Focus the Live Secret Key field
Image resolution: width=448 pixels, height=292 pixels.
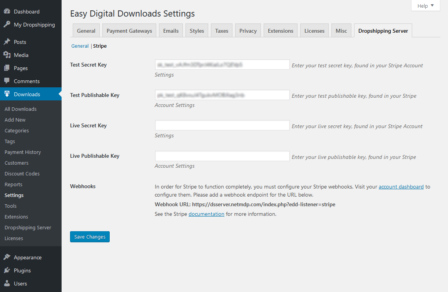[222, 125]
